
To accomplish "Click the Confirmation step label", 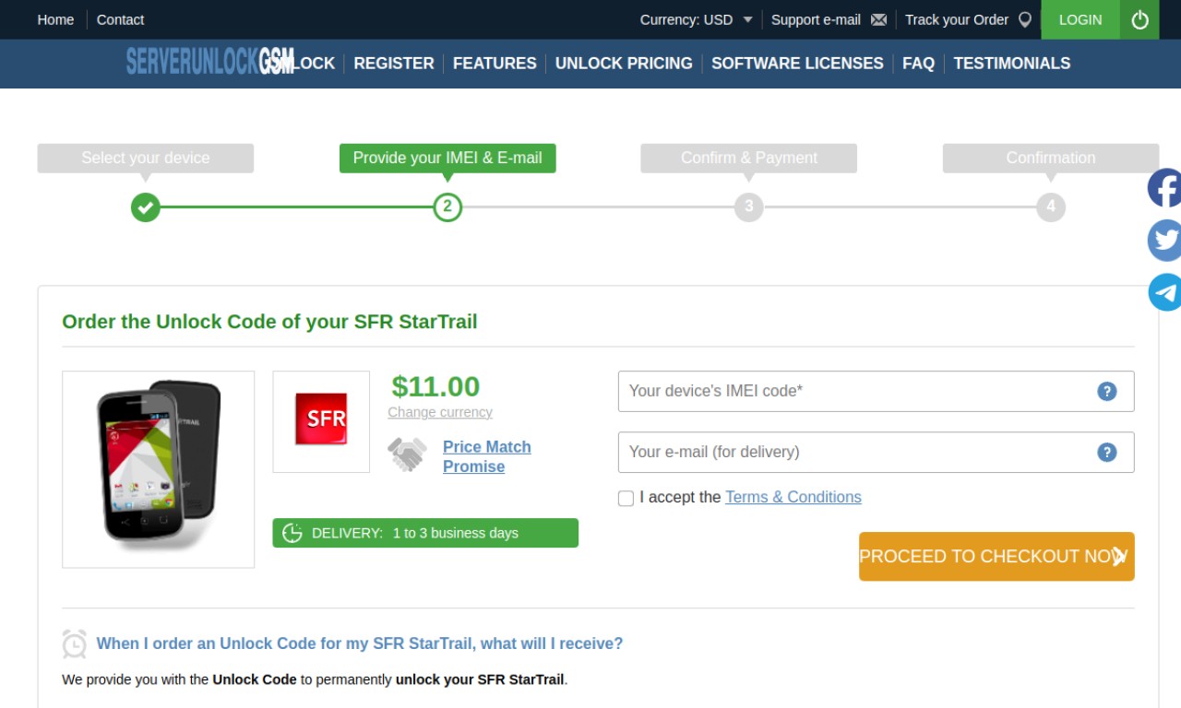I will pyautogui.click(x=1051, y=158).
